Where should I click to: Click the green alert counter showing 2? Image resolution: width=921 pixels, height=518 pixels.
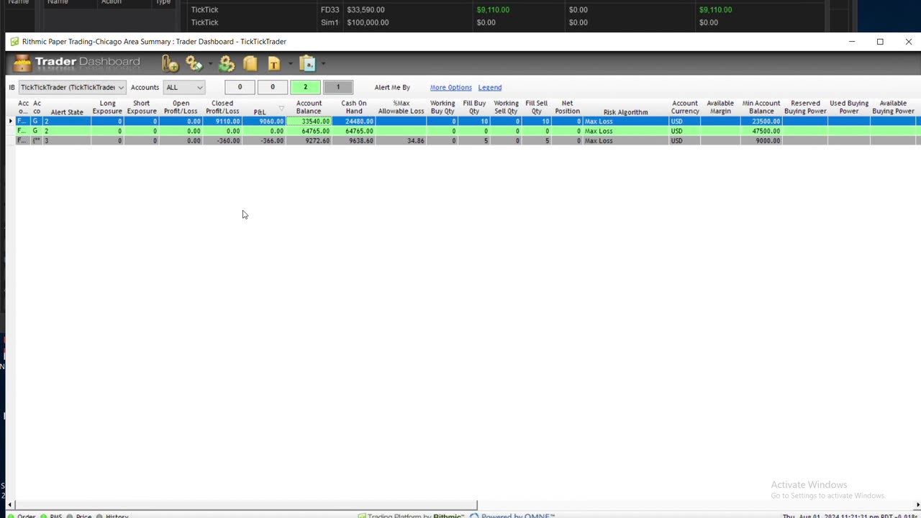[x=305, y=87]
